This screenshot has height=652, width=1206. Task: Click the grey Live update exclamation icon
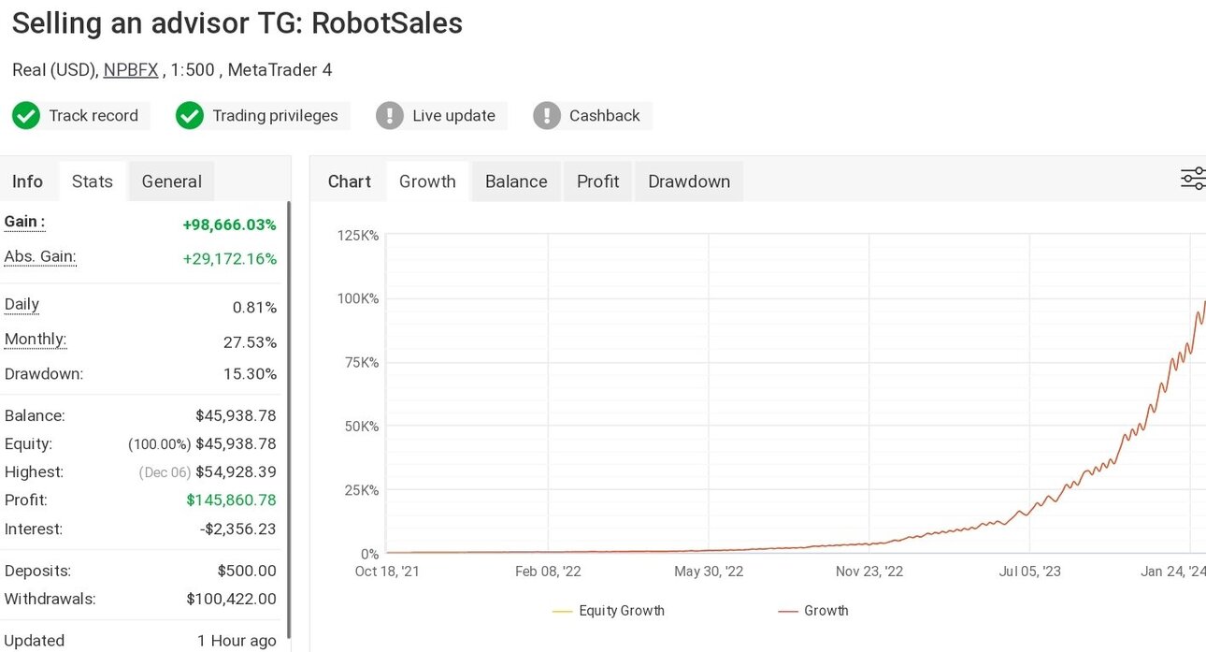click(390, 116)
